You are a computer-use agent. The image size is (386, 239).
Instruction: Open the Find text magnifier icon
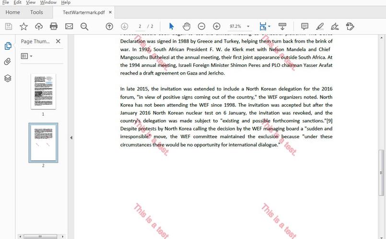click(x=84, y=26)
